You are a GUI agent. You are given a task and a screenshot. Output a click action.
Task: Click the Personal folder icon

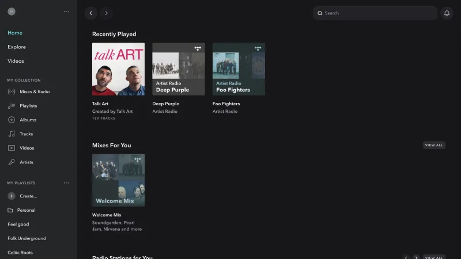(x=10, y=210)
